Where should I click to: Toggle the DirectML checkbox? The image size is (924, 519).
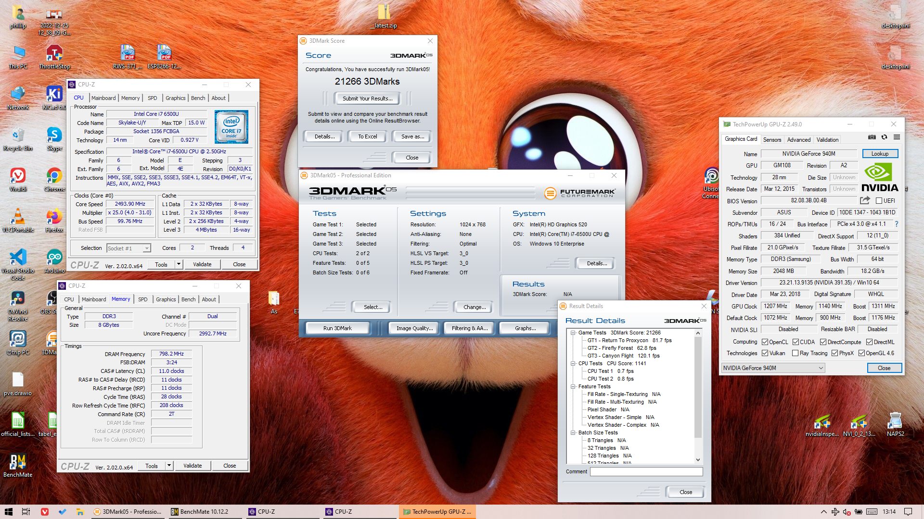tap(869, 342)
